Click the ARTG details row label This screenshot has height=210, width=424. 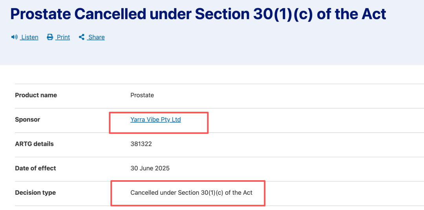coord(34,144)
